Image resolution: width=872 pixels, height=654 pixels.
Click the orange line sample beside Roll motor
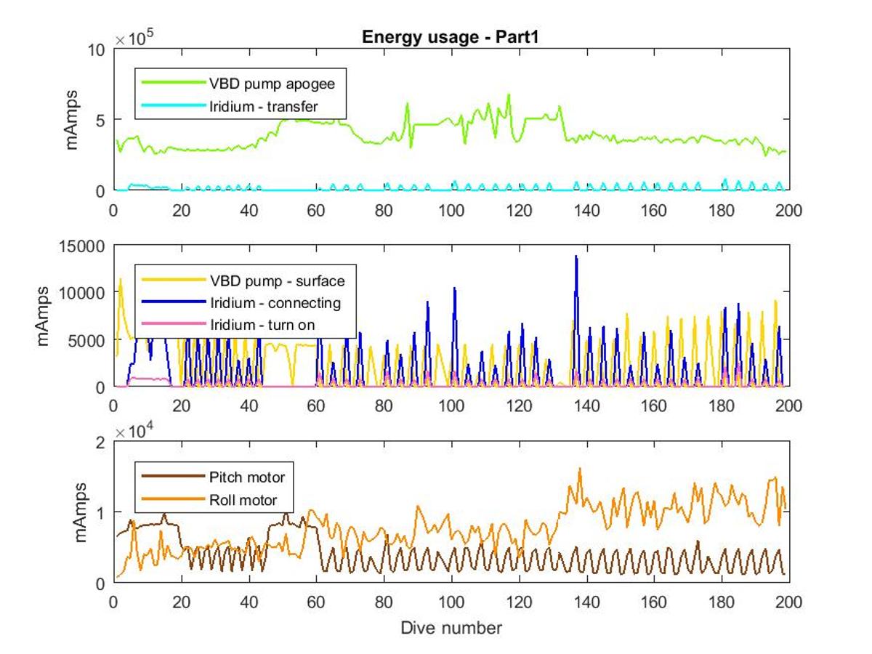pyautogui.click(x=174, y=500)
